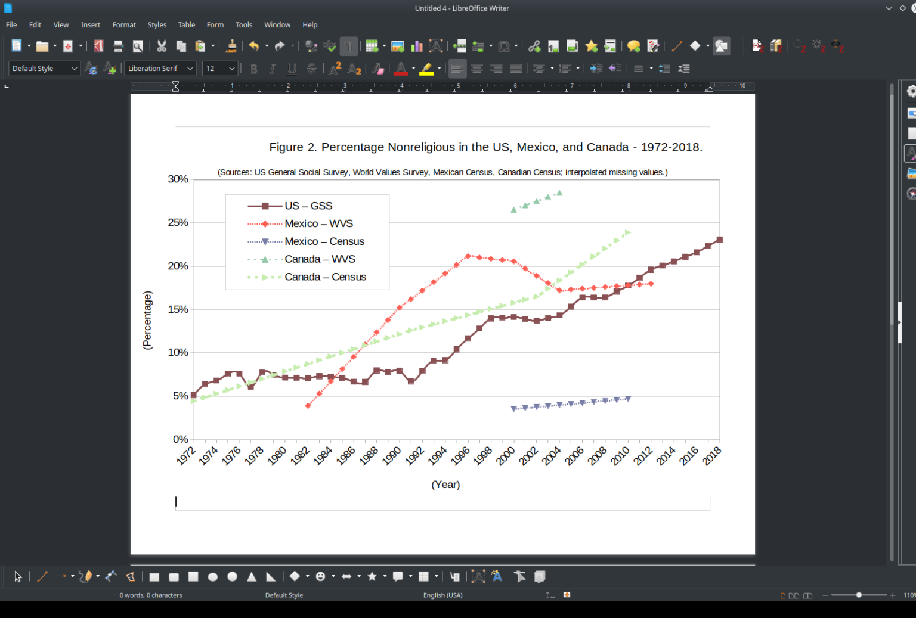Image resolution: width=916 pixels, height=618 pixels.
Task: Click the Subscript icon
Action: 354,69
